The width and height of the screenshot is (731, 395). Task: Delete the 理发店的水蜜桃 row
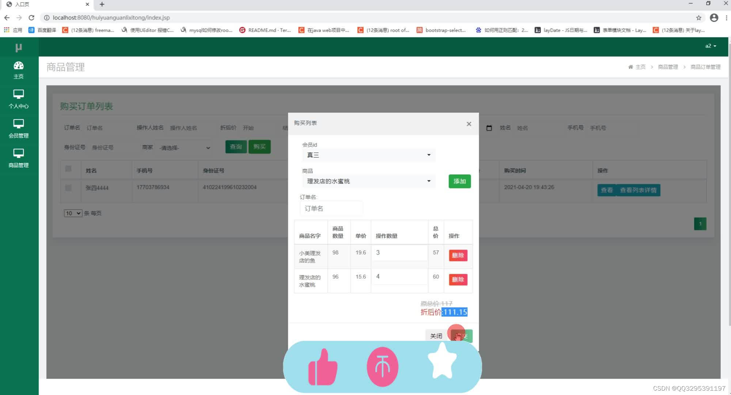(458, 279)
